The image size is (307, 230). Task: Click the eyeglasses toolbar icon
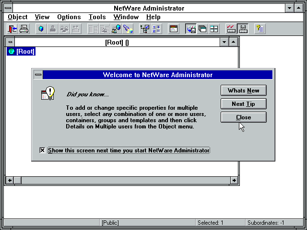[243, 29]
